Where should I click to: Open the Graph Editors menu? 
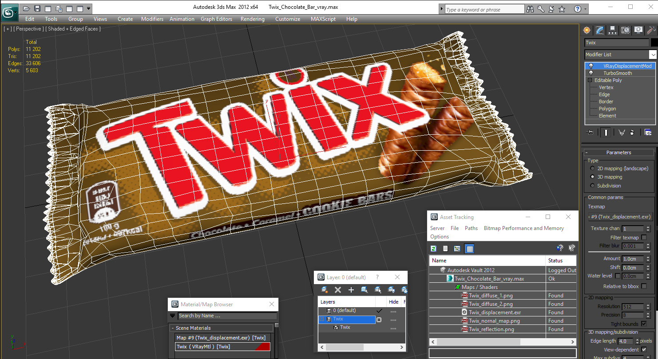click(216, 19)
